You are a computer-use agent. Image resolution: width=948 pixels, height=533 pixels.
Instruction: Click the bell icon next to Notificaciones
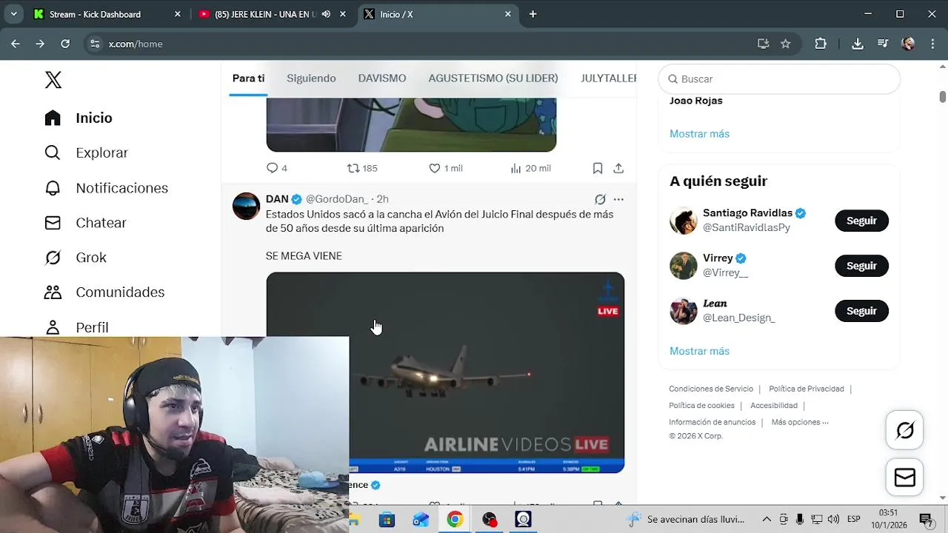(x=53, y=188)
